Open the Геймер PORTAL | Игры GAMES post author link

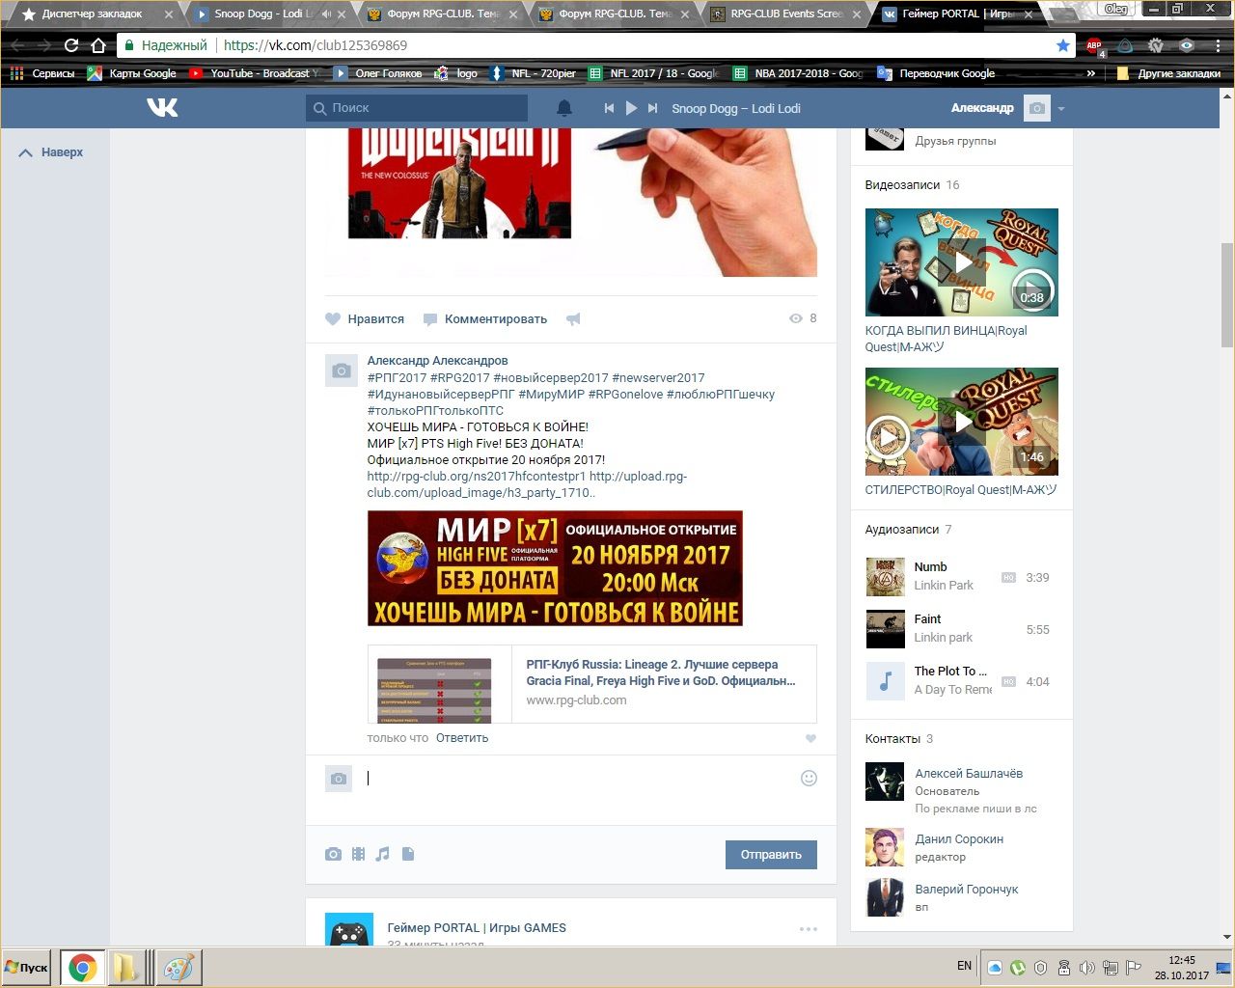[x=477, y=928]
